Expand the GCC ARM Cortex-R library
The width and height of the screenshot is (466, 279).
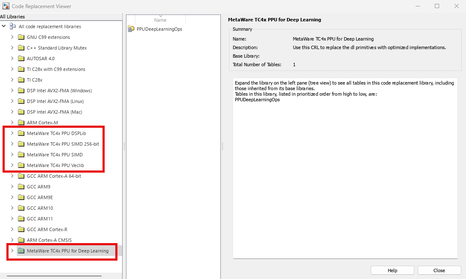point(12,229)
